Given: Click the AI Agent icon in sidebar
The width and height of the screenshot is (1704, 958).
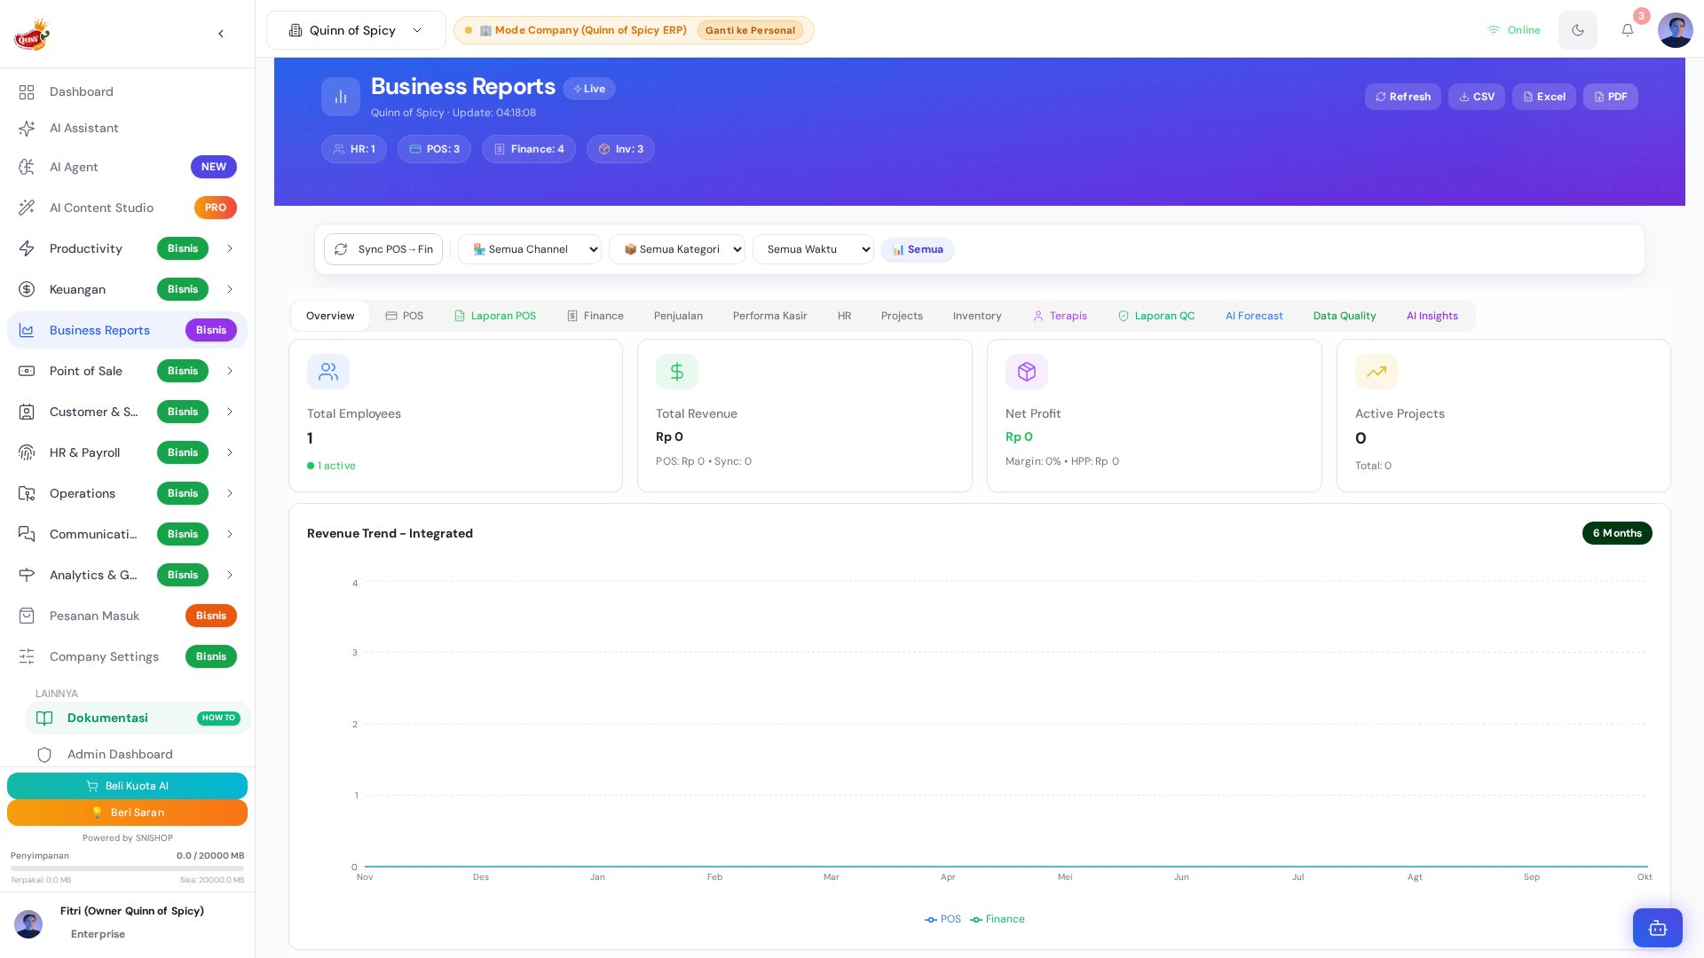Looking at the screenshot, I should tap(27, 167).
